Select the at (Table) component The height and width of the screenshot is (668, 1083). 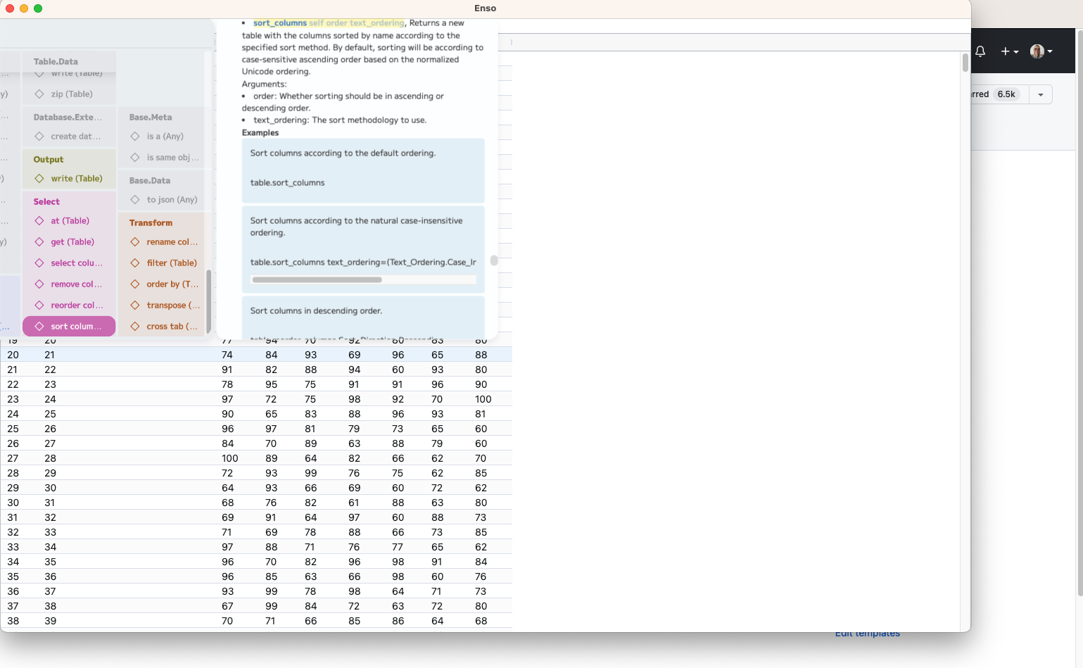[70, 220]
